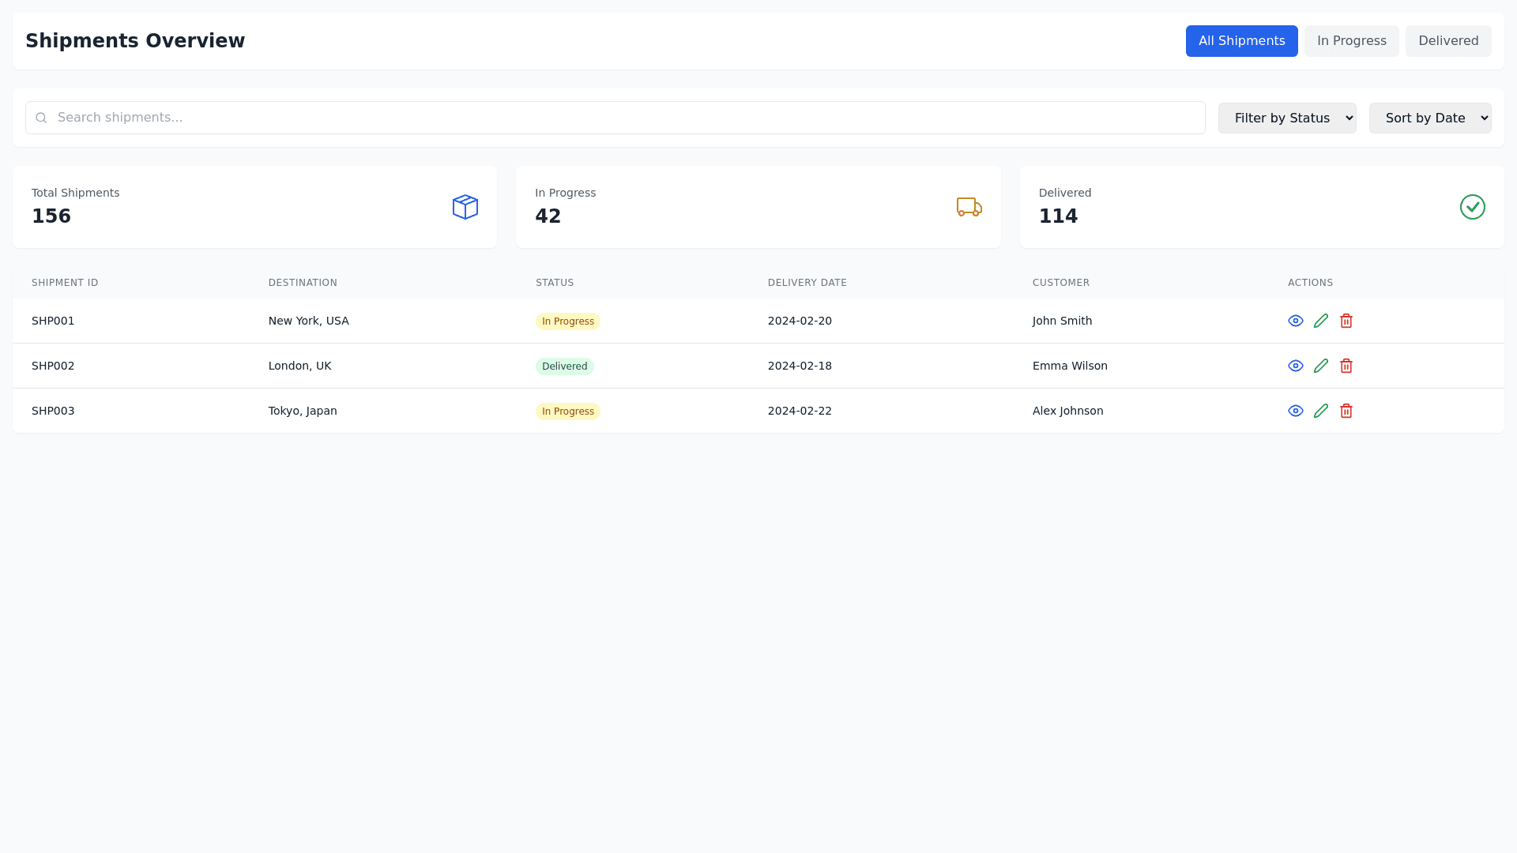The width and height of the screenshot is (1517, 853).
Task: Switch to the In Progress tab at the top
Action: click(1351, 41)
